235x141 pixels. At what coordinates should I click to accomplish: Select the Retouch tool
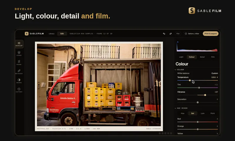tap(19, 72)
